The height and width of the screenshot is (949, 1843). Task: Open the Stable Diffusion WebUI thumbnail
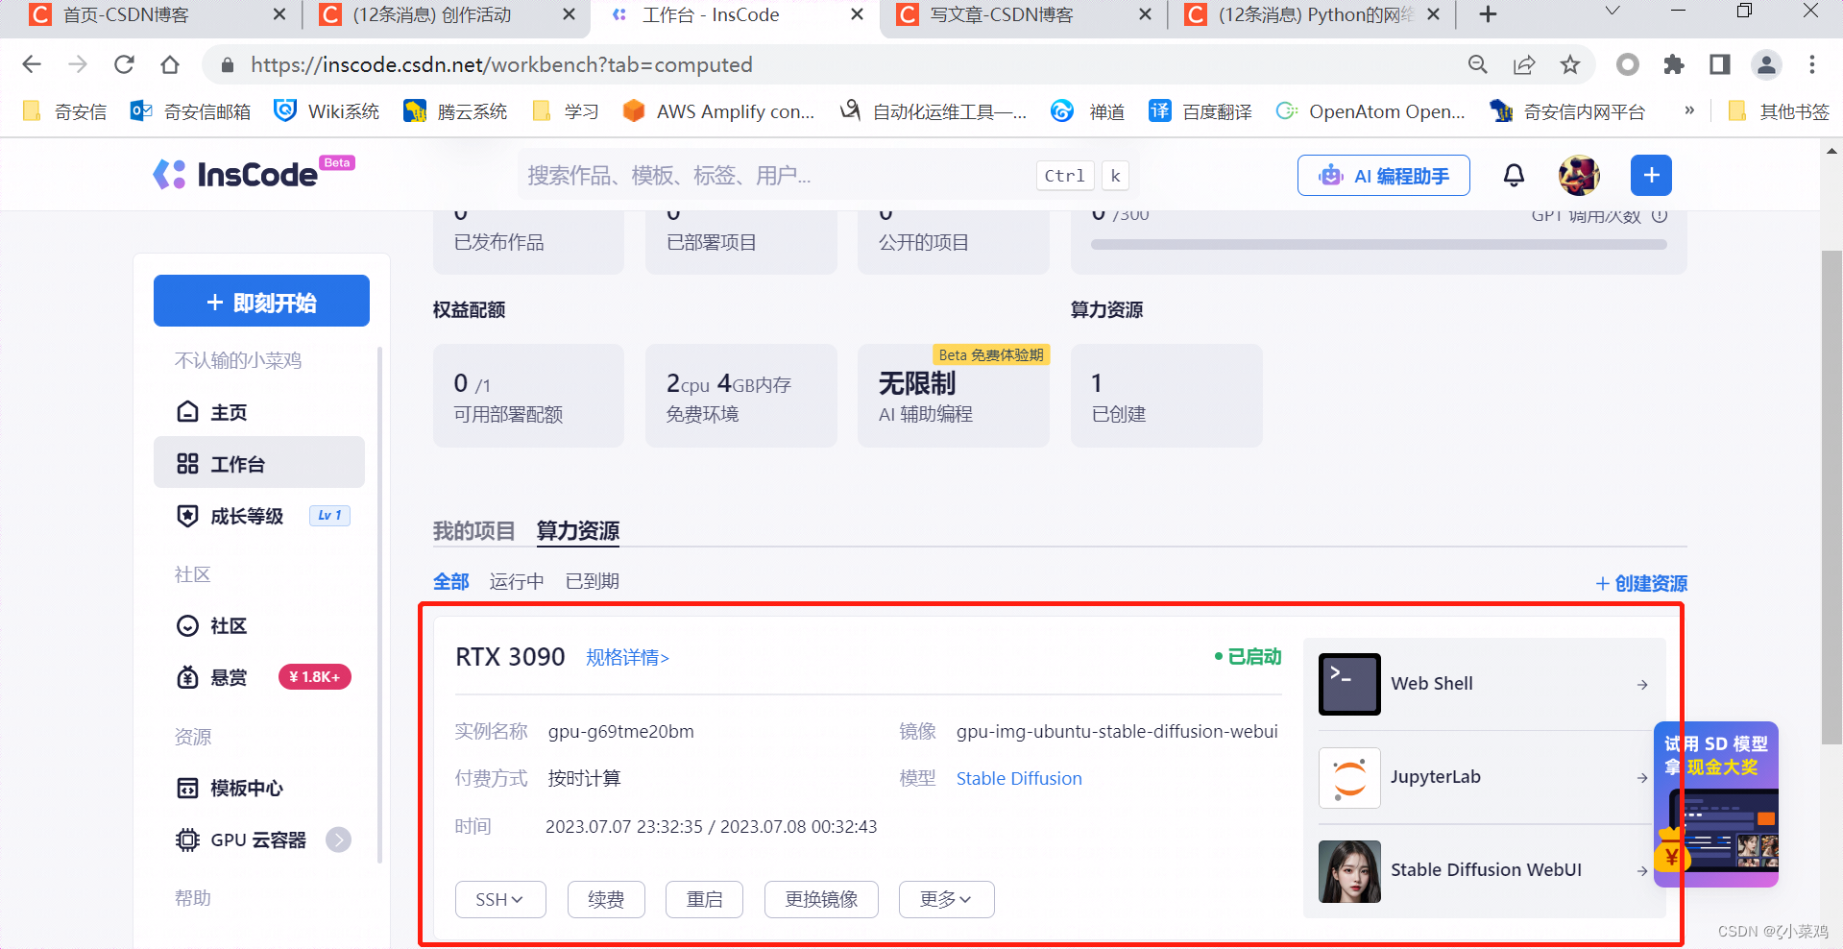(1349, 871)
